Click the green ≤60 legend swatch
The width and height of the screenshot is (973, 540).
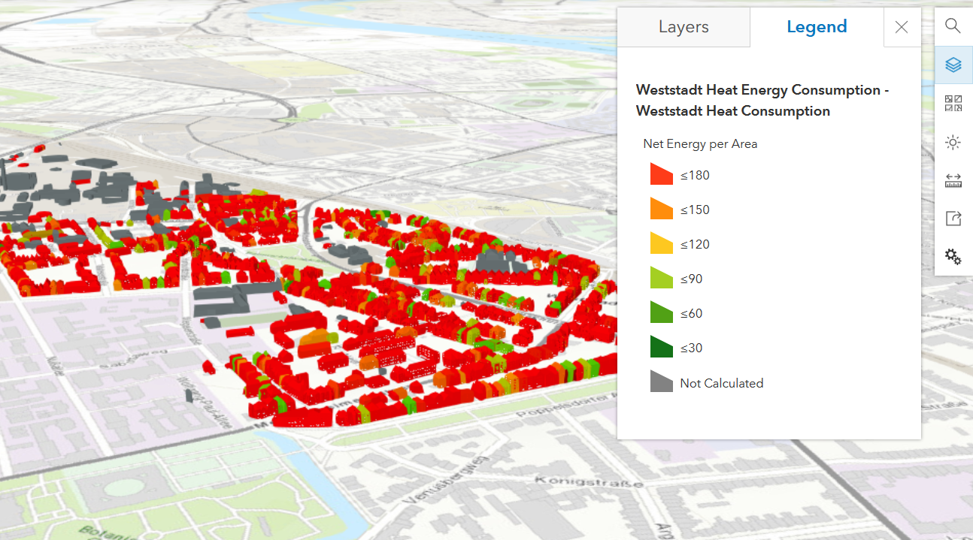661,313
